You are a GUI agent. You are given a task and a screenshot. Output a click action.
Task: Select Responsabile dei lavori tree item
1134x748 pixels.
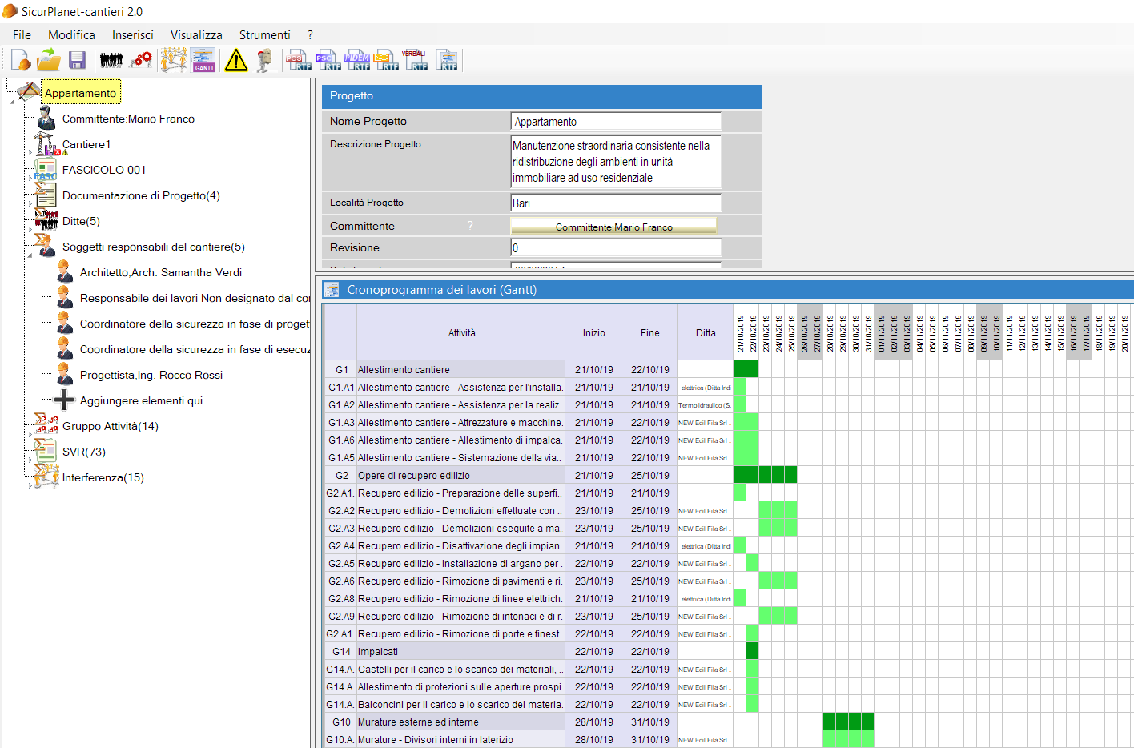pos(195,298)
